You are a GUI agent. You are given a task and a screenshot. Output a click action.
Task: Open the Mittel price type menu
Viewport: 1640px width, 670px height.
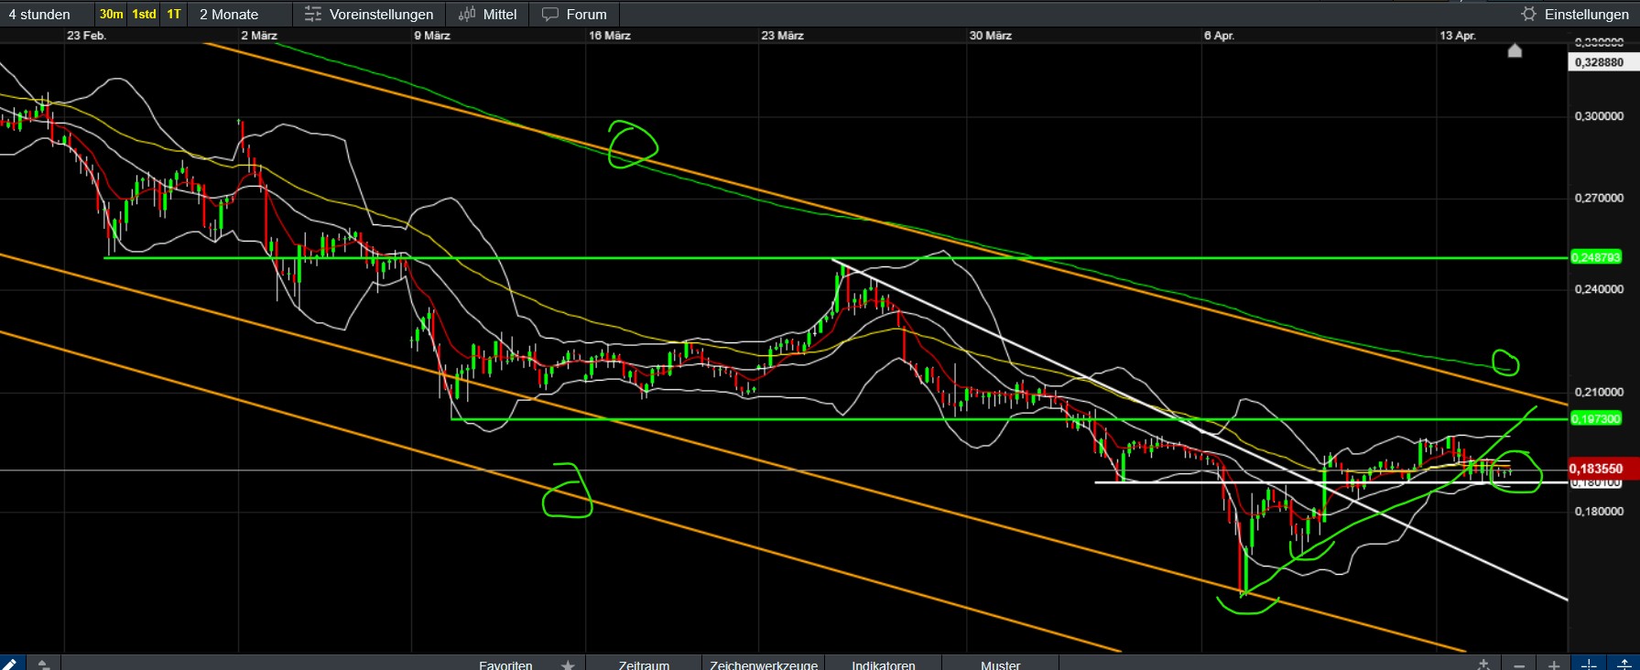coord(488,15)
